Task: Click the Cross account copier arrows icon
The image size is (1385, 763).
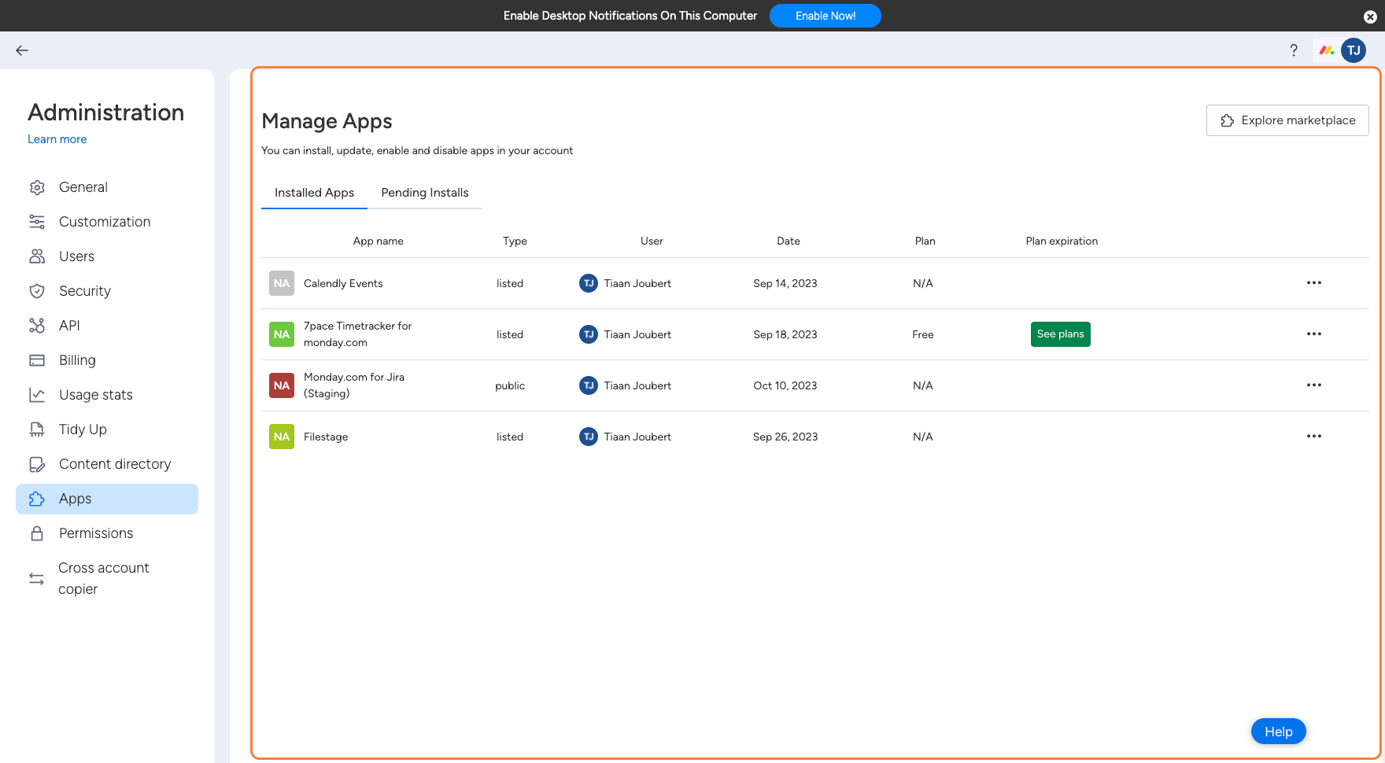Action: 37,579
